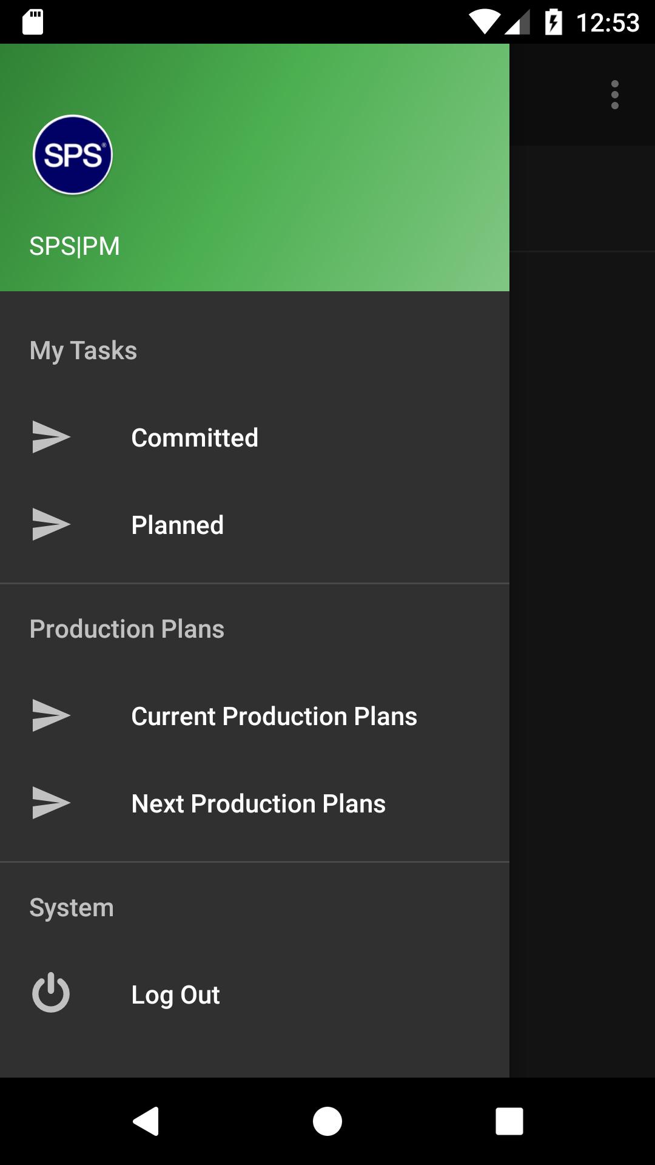Screen dimensions: 655x1165
Task: Tap the Android back button
Action: click(x=146, y=1121)
